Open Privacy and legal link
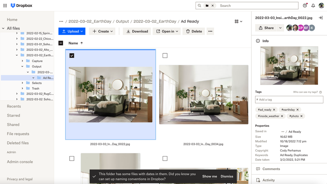Viewport: 327px width, 184px height. click(20, 179)
